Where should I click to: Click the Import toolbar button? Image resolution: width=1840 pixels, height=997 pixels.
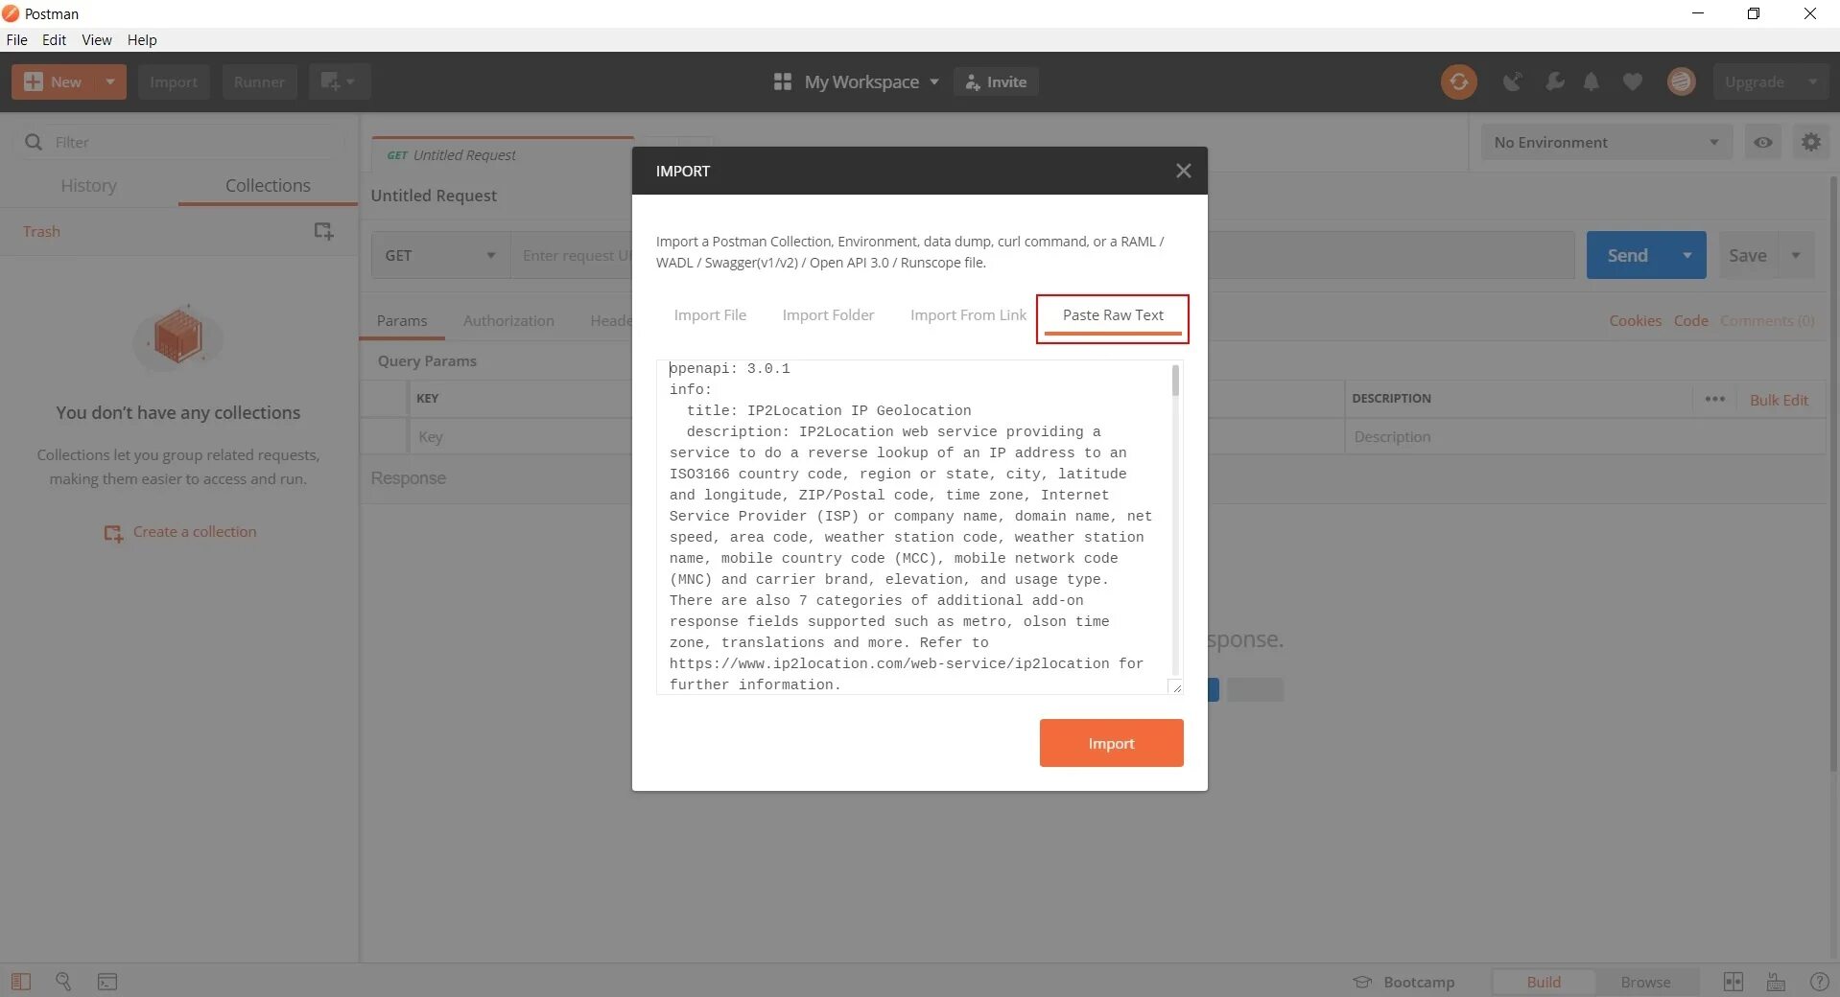click(174, 81)
